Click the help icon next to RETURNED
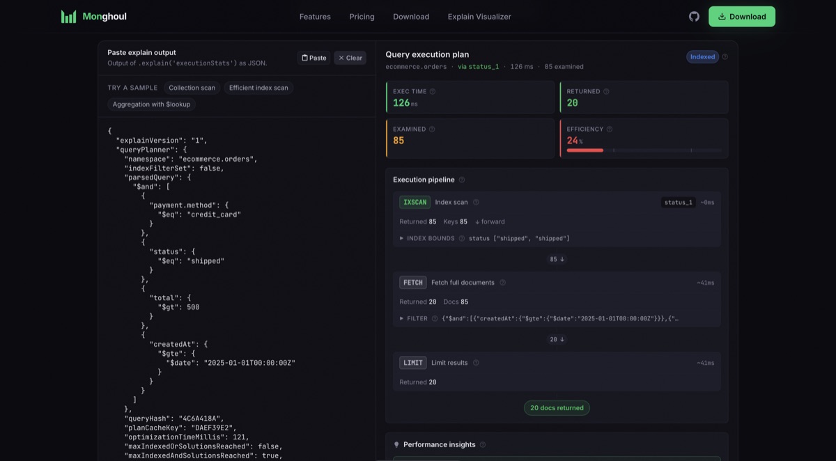This screenshot has width=836, height=461. 606,91
